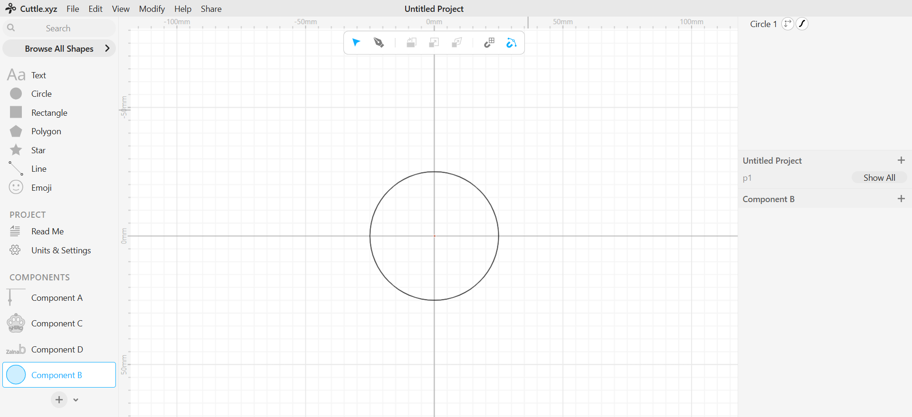Click the Untitled Project title

pyautogui.click(x=434, y=9)
